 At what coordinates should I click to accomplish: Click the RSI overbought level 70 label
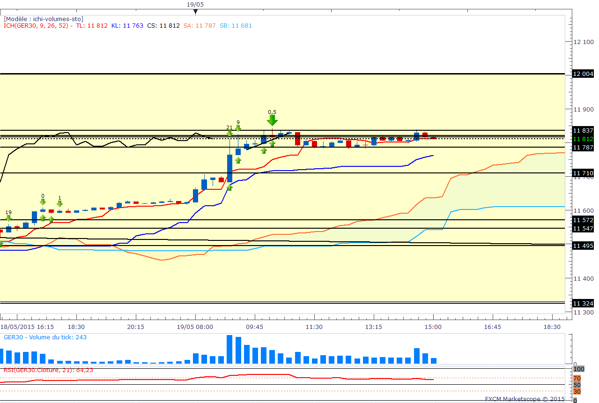pyautogui.click(x=577, y=378)
